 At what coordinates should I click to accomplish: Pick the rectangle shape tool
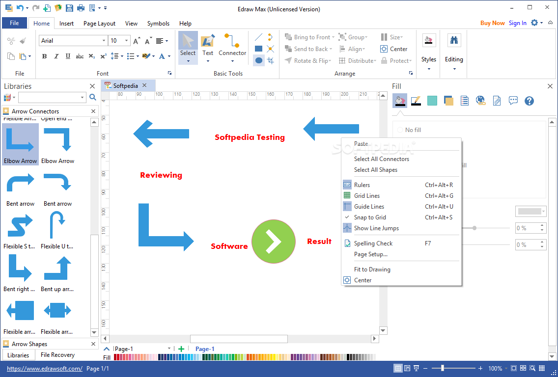pos(259,49)
